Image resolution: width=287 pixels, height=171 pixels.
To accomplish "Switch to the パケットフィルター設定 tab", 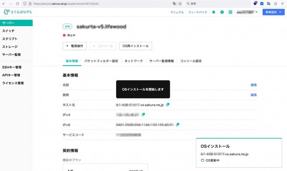I will point(101,61).
